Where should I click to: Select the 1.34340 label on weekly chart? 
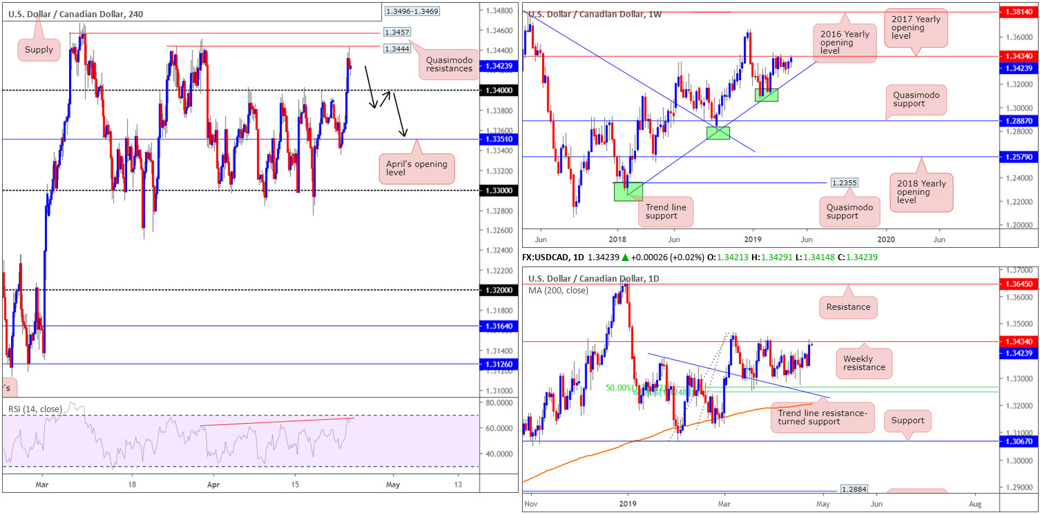(1019, 57)
